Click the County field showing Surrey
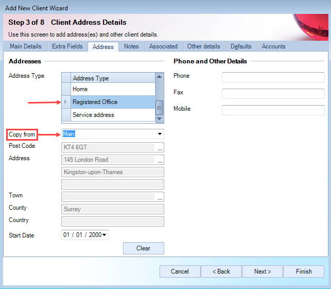This screenshot has width=331, height=289. coord(113,209)
